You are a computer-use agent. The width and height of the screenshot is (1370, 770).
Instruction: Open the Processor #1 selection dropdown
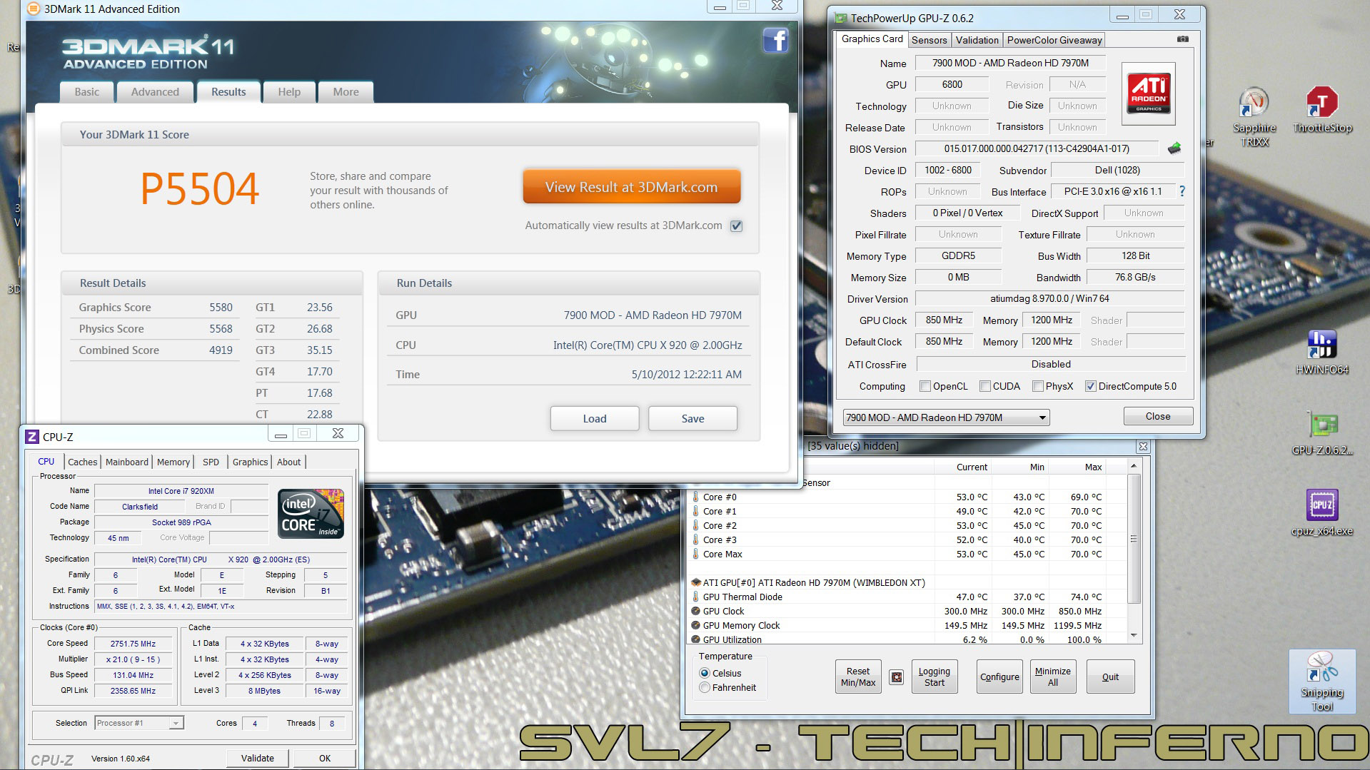[139, 723]
